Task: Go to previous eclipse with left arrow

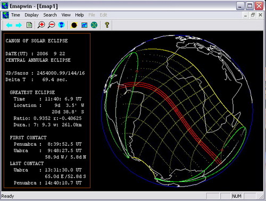Action: pyautogui.click(x=9, y=25)
